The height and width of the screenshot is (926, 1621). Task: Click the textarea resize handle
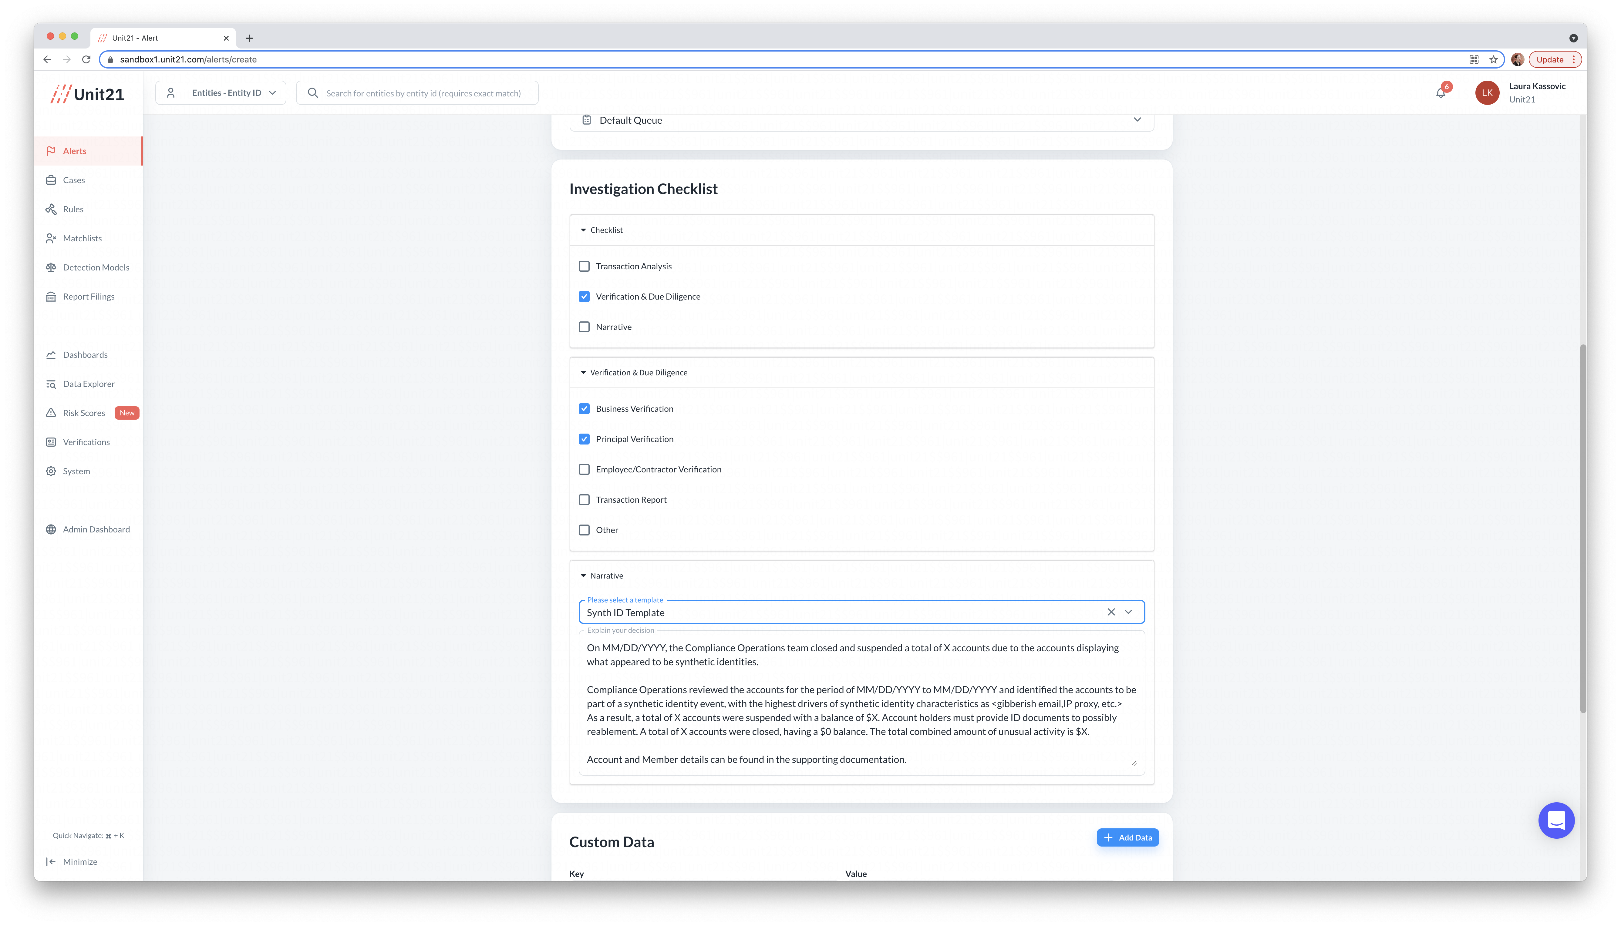coord(1134,763)
